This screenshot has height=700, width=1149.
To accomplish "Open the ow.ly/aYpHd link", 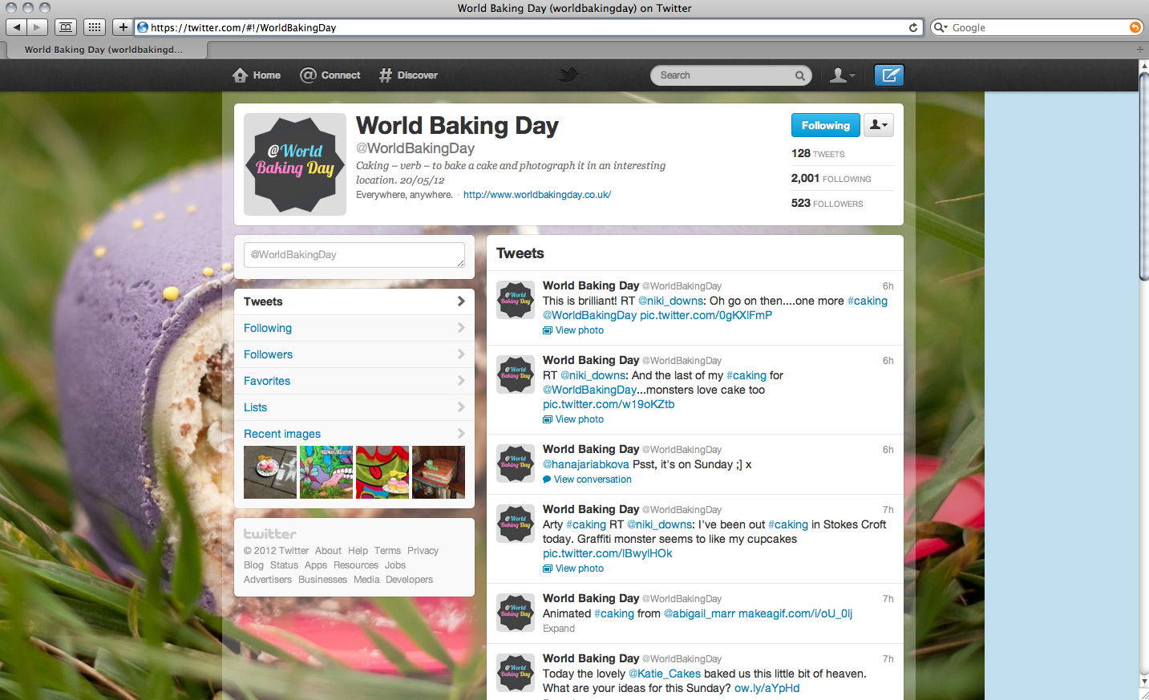I will coord(767,688).
